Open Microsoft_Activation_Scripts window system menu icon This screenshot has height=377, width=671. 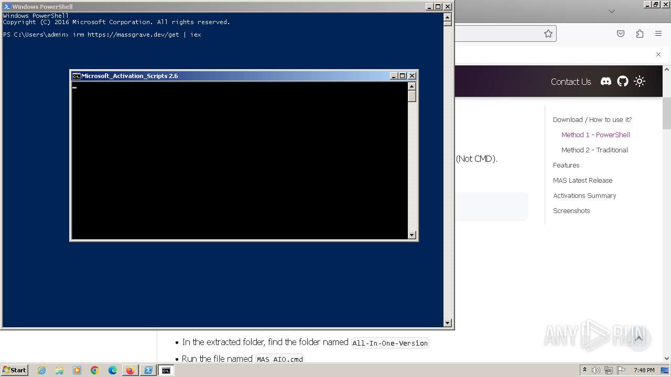click(76, 76)
